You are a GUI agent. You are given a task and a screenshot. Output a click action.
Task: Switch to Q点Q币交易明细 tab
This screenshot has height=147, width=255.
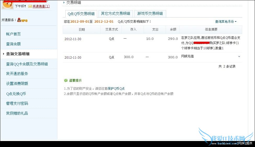pyautogui.click(x=81, y=14)
